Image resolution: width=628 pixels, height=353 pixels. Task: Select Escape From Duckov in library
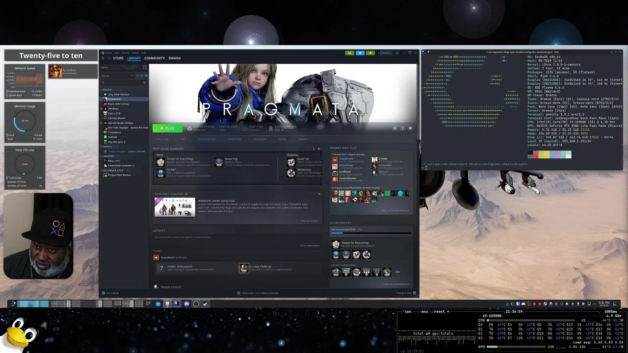click(124, 175)
